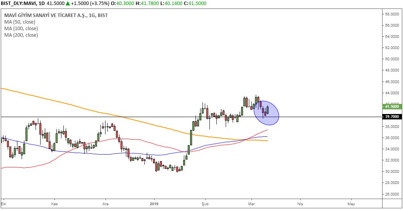Click the MA (200, close) indicator legend
This screenshot has height=211, width=403.
pyautogui.click(x=21, y=35)
